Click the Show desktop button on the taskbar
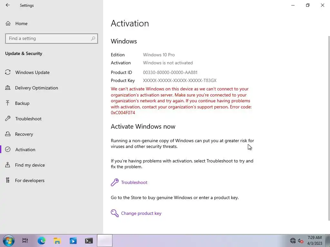This screenshot has width=330, height=247. pos(327,241)
